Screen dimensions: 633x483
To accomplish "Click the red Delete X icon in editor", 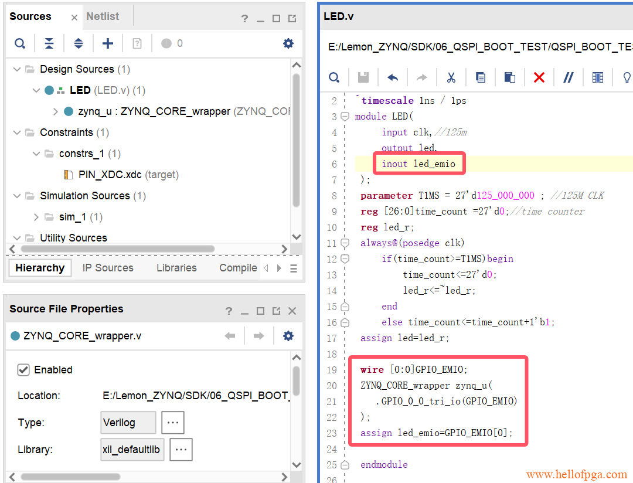I will (x=539, y=77).
